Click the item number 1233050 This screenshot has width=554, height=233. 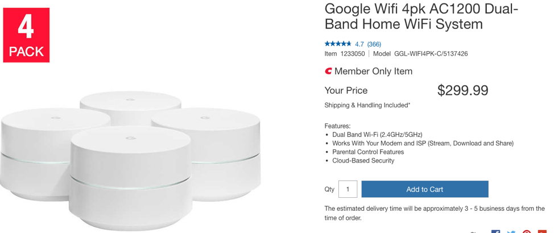(x=353, y=54)
